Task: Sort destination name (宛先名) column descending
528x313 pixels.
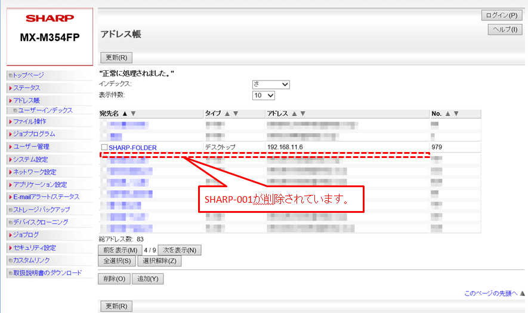Action: click(134, 114)
